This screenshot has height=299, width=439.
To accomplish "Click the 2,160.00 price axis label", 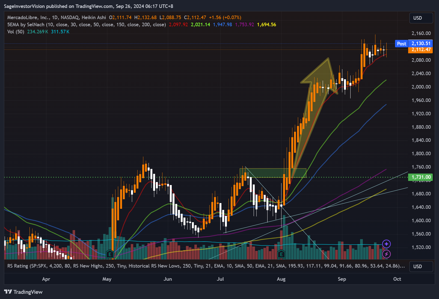I will [421, 33].
